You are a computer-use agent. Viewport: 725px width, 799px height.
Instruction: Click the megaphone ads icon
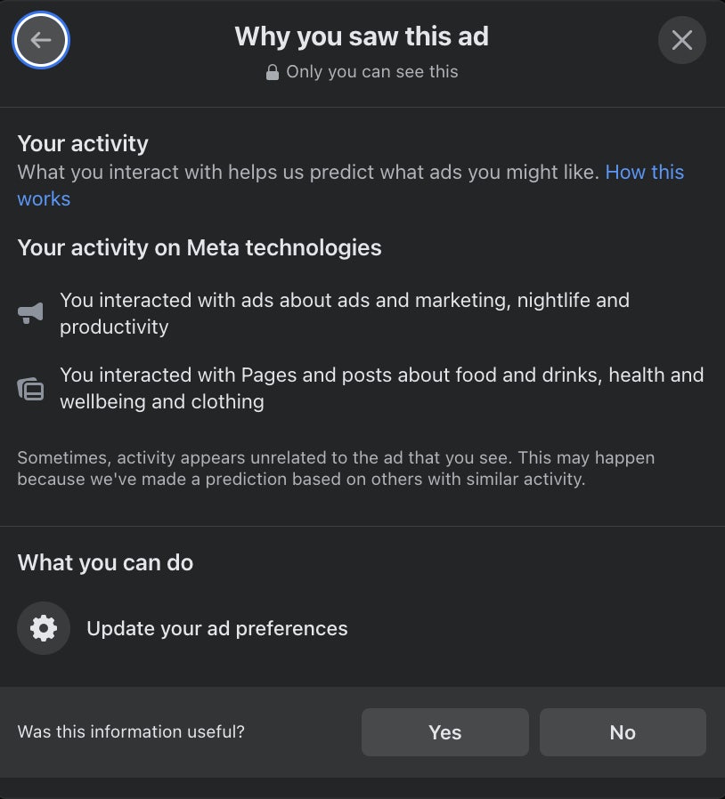pos(30,313)
